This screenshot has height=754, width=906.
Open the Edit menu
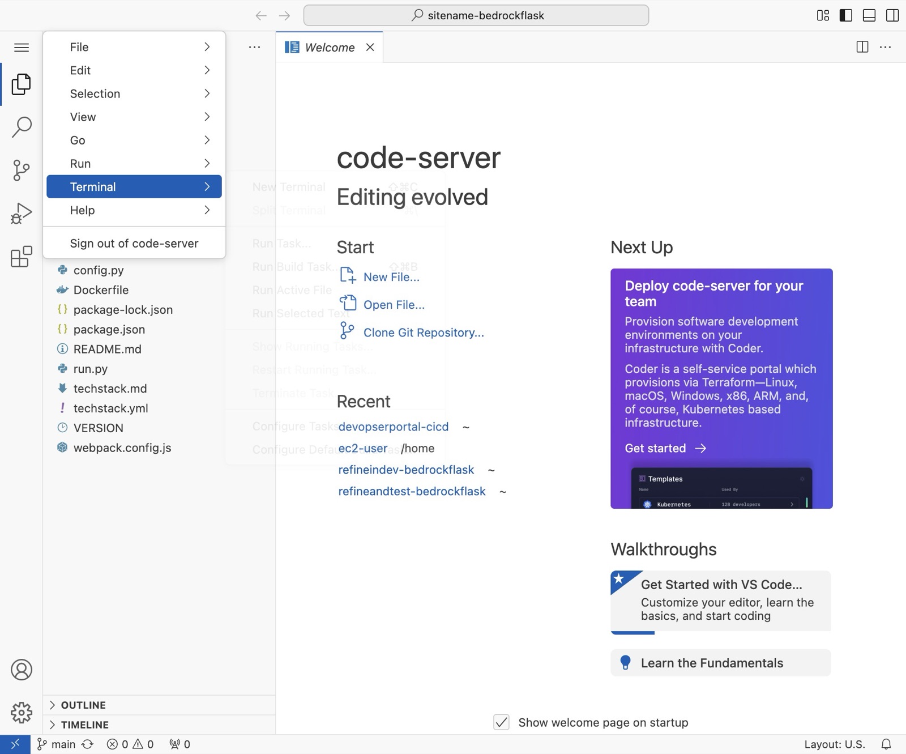click(x=134, y=70)
